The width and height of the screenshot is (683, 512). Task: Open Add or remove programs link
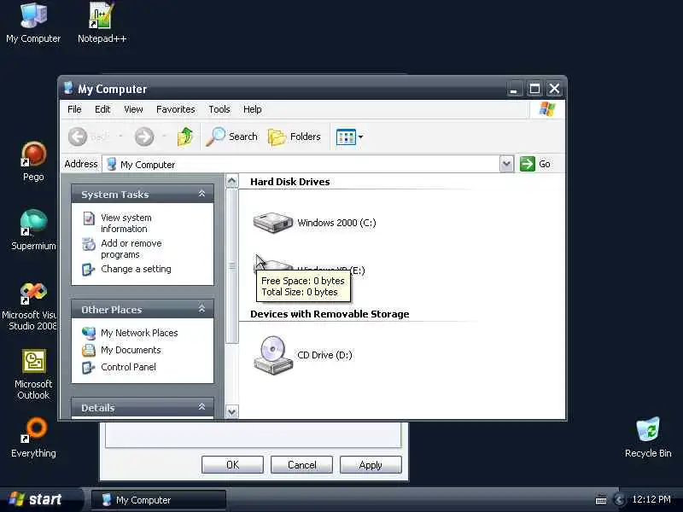coord(131,248)
